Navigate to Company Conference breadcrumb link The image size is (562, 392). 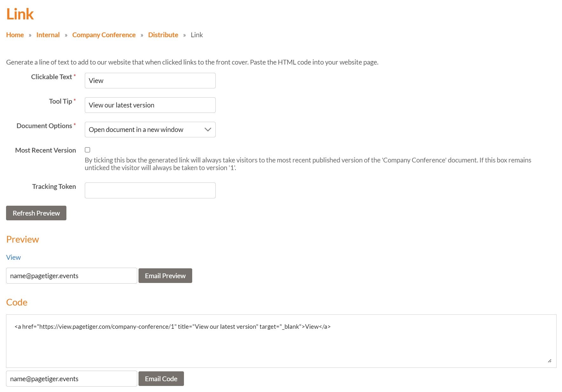tap(104, 35)
